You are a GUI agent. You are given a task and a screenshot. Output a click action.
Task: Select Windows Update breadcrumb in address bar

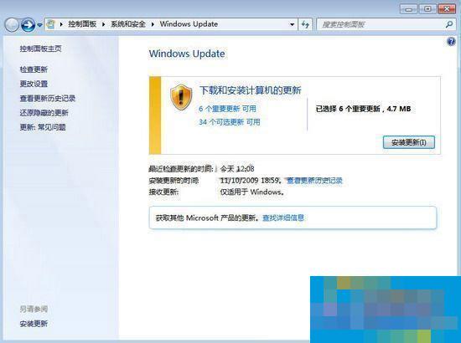coord(189,24)
